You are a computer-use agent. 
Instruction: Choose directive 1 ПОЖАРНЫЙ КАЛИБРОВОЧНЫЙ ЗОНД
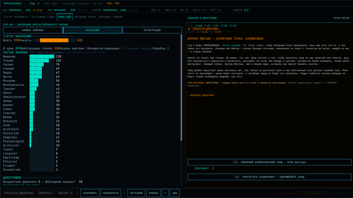pyautogui.click(x=269, y=162)
